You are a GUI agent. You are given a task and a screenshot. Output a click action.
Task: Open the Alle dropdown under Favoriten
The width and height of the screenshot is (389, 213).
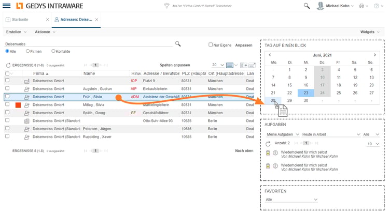point(291,200)
